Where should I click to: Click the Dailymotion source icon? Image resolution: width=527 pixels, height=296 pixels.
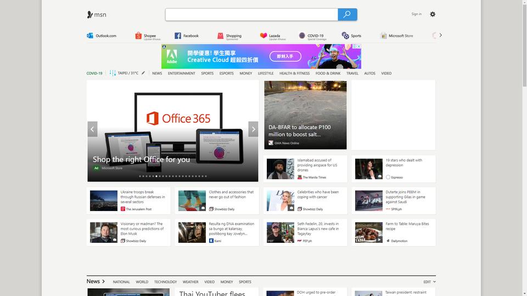coord(388,241)
